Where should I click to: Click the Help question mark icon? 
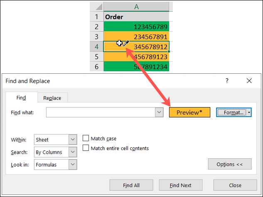[x=227, y=81]
